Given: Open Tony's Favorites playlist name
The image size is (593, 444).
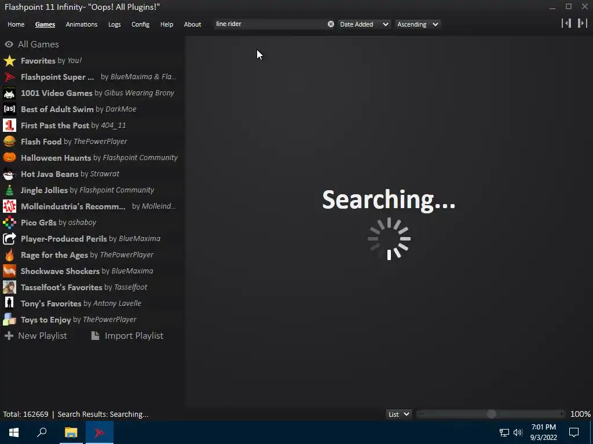Looking at the screenshot, I should click(51, 304).
